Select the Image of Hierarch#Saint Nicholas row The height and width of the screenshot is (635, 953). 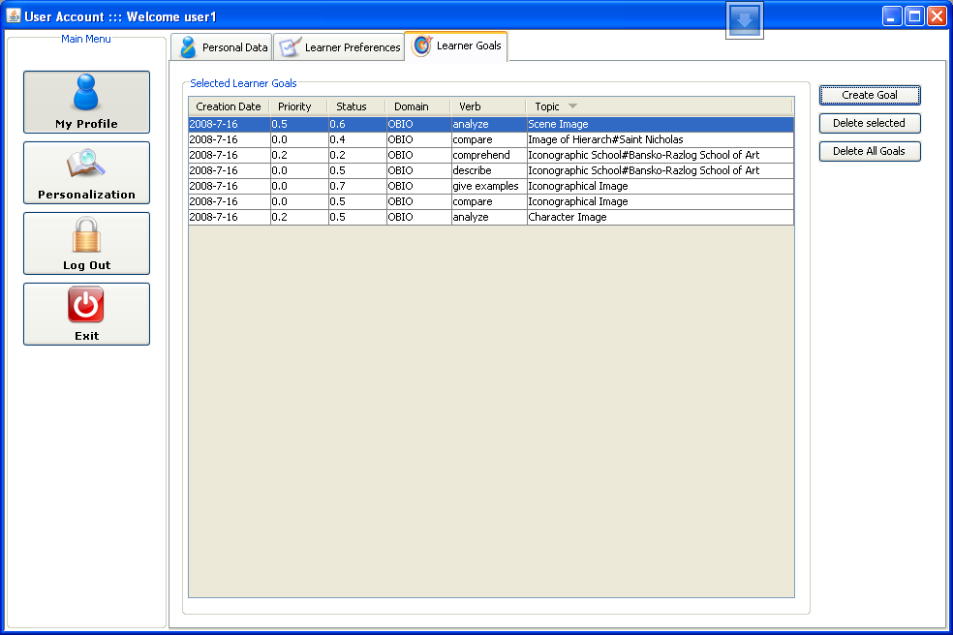[x=491, y=139]
